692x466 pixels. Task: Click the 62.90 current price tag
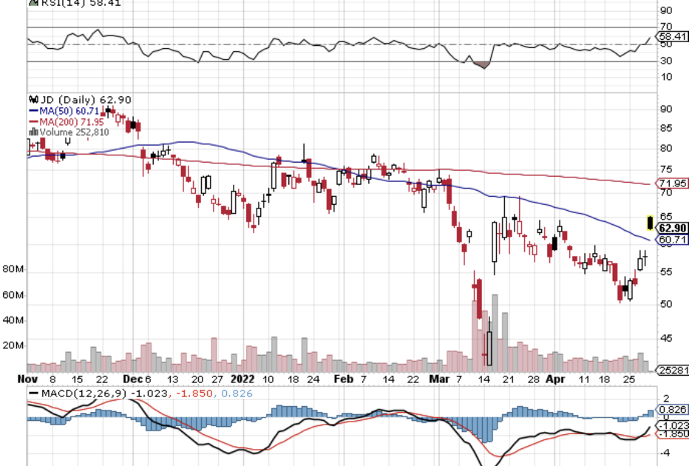coord(674,228)
